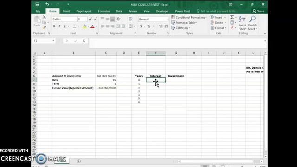Viewport: 297px width, 167px height.
Task: Expand Format as Table menu
Action: click(184, 23)
